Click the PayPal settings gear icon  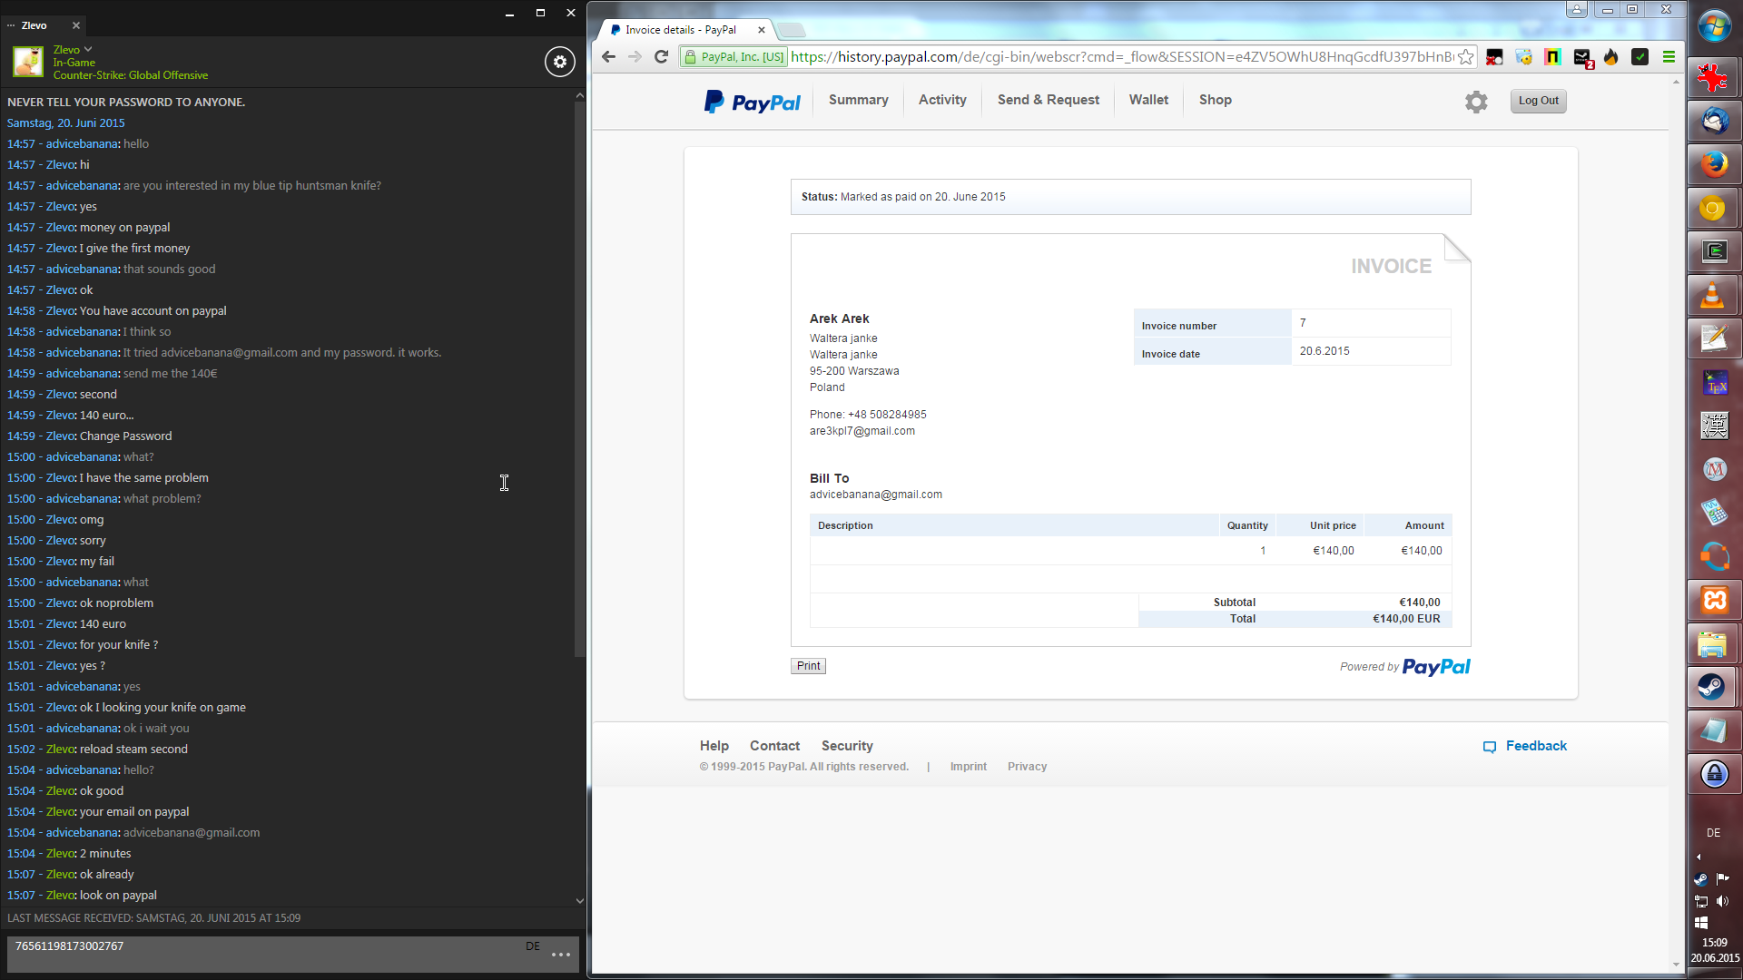(1476, 102)
